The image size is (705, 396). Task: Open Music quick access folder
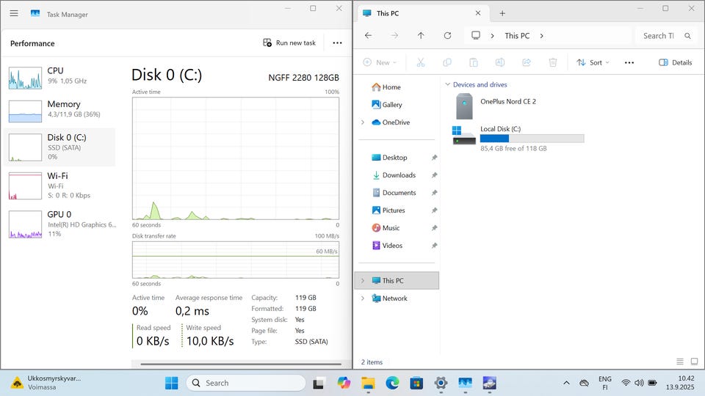pos(386,227)
